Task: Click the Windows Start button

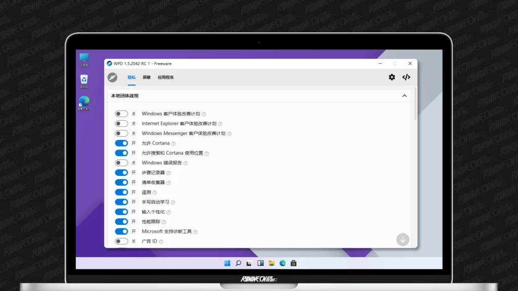Action: coord(227,263)
